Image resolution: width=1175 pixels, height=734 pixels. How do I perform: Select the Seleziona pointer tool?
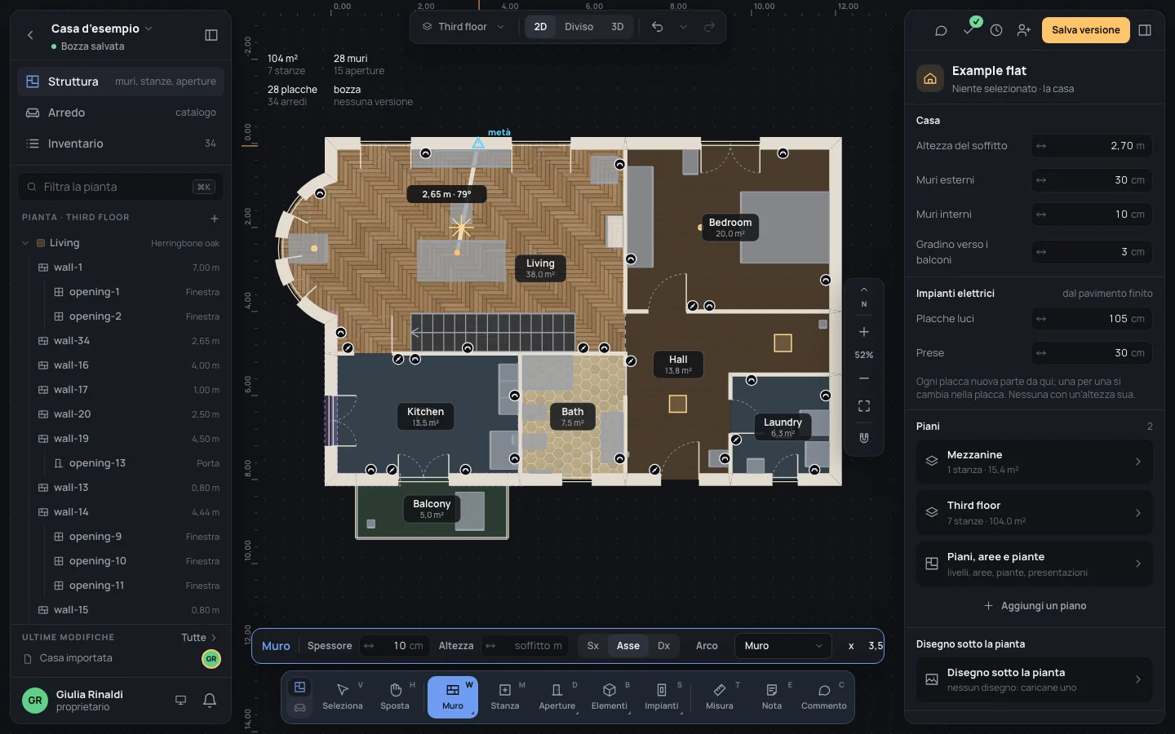coord(343,696)
